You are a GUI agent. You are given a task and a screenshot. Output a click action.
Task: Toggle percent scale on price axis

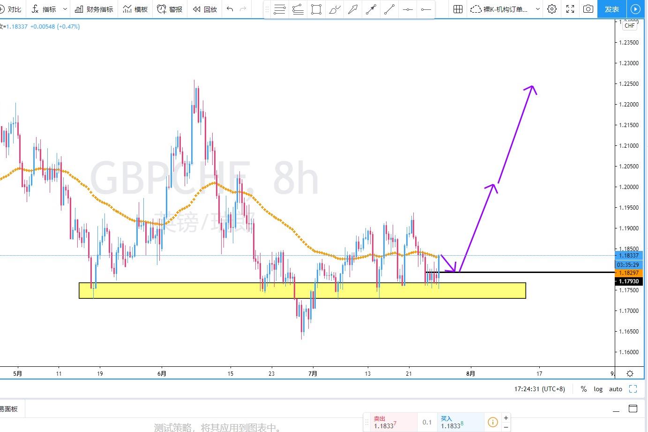point(584,389)
